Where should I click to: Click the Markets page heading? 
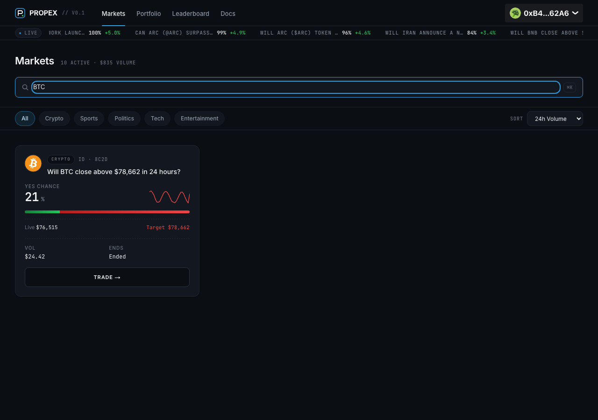35,61
